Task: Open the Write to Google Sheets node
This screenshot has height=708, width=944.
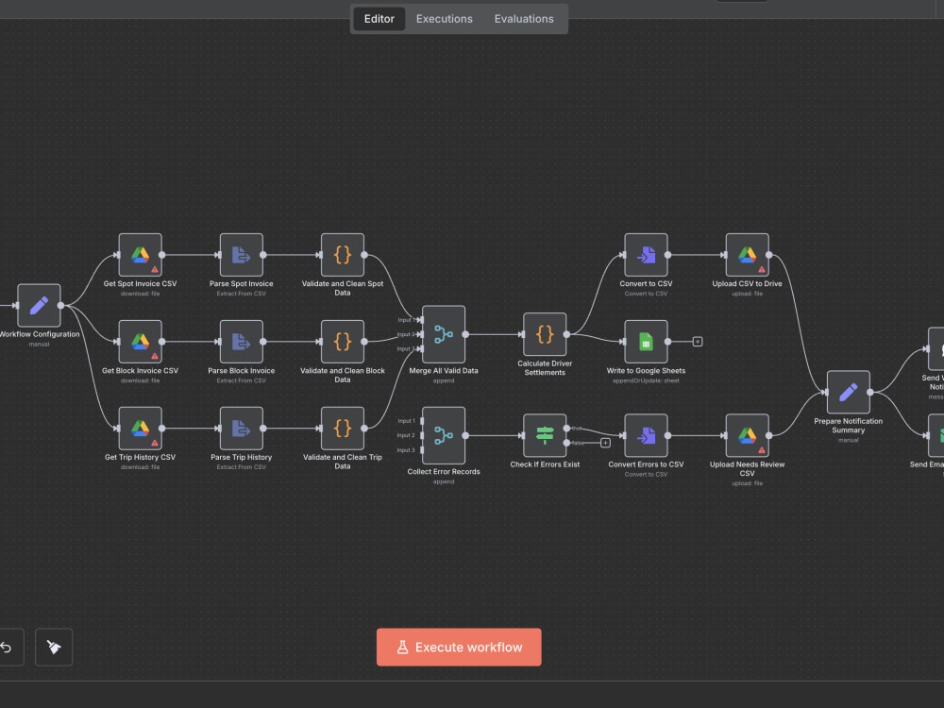Action: [646, 342]
